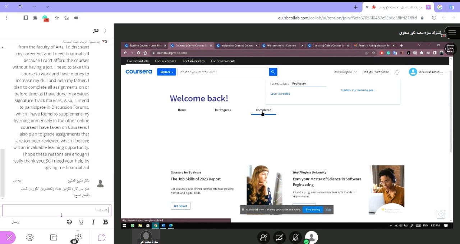The height and width of the screenshot is (244, 460).
Task: Click the send message button (إرسال)
Action: coord(15,222)
